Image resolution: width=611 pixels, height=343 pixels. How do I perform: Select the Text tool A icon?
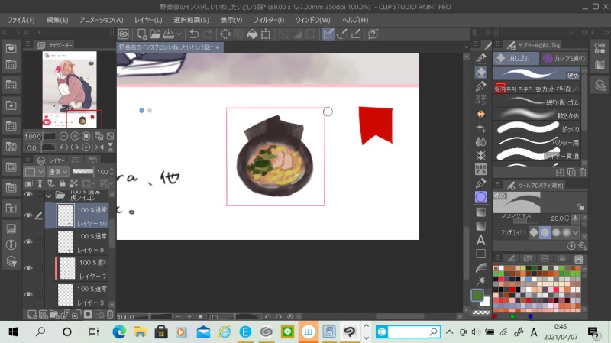481,240
